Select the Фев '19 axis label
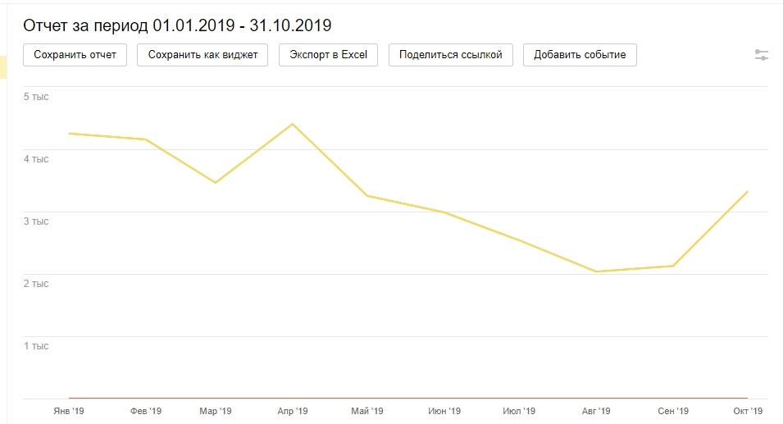The image size is (783, 424). tap(144, 411)
